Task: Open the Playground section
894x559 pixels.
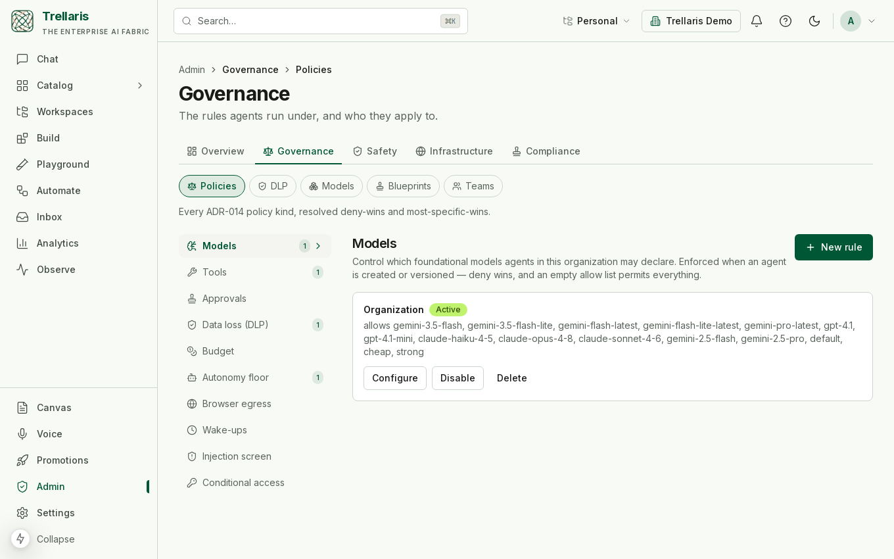Action: [79, 164]
